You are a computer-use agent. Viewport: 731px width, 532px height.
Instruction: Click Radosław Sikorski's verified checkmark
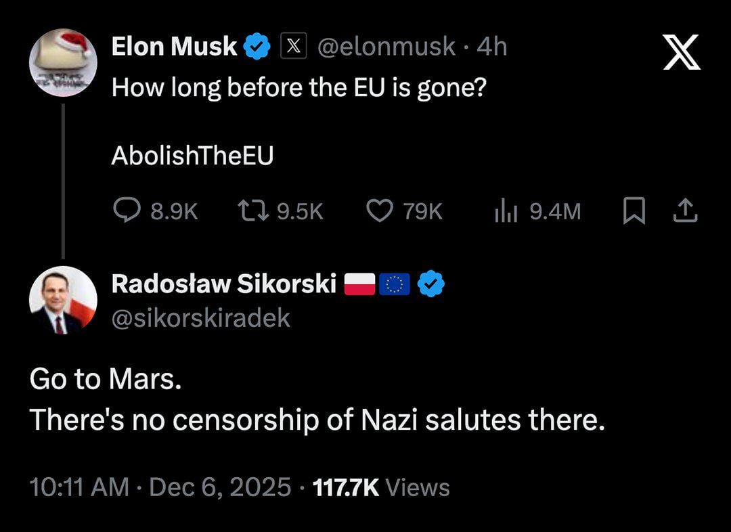tap(430, 285)
